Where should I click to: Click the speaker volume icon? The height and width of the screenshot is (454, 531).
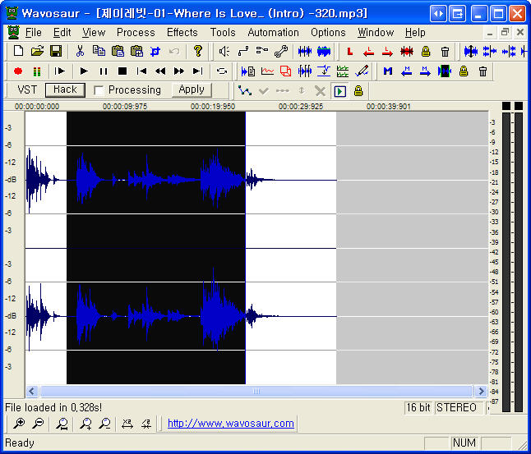pyautogui.click(x=224, y=51)
